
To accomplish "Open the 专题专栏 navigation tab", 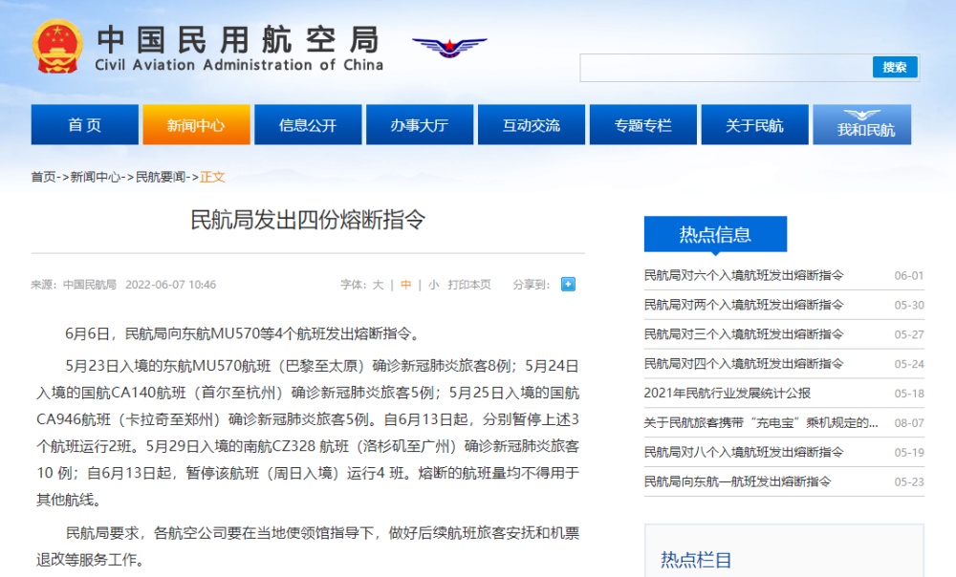I will [642, 125].
